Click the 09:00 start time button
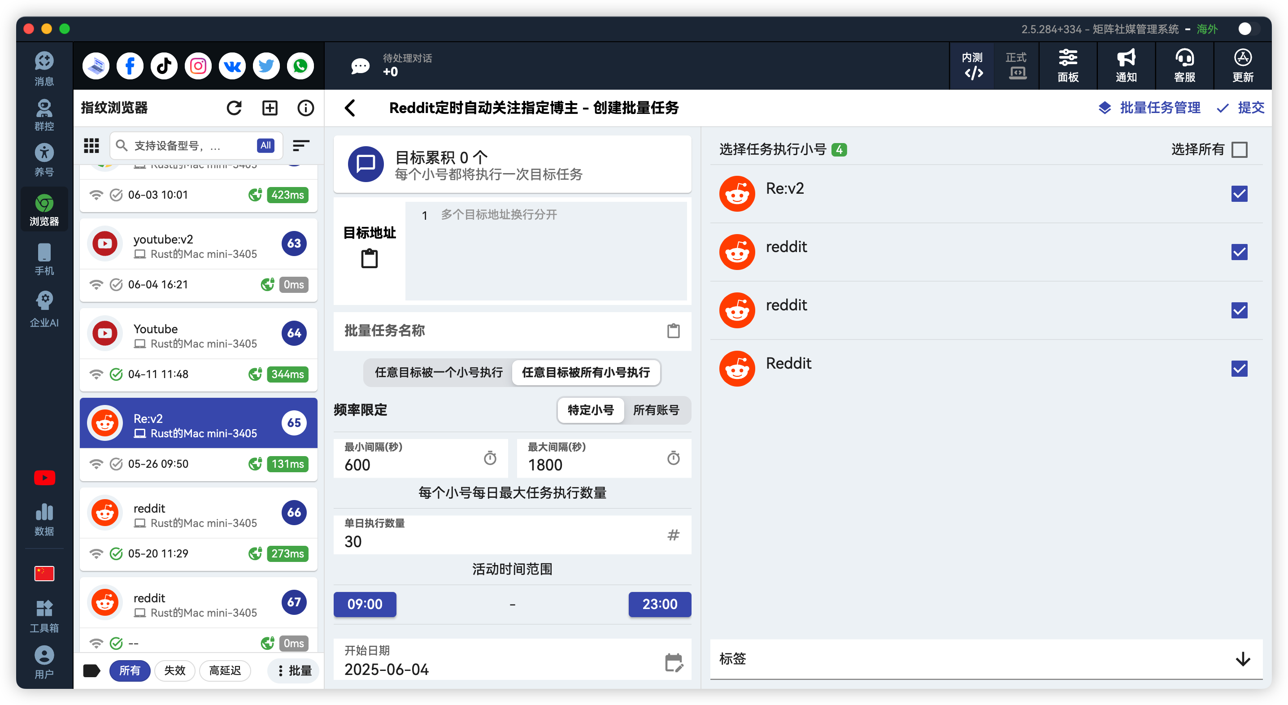Viewport: 1288px width, 705px height. 365,604
